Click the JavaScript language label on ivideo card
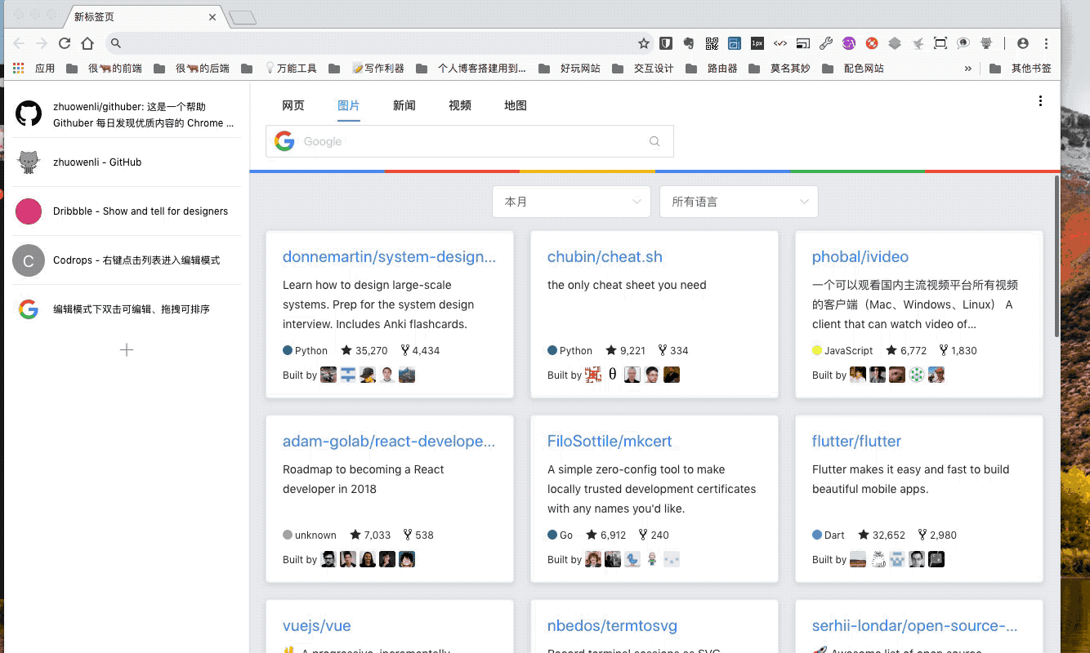Screen dimensions: 1090x653 pos(842,351)
